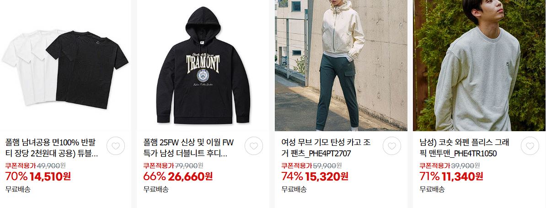Image resolution: width=546 pixels, height=208 pixels.
Task: Add the cotton t-shirt pack to wishlist with its heart icon
Action: 116,146
